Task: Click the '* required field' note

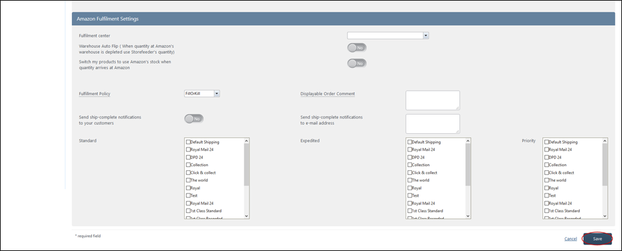Action: point(88,236)
